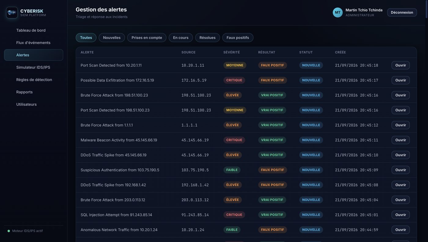The image size is (428, 242).
Task: Click the CRÉÉE column header
Action: [340, 52]
